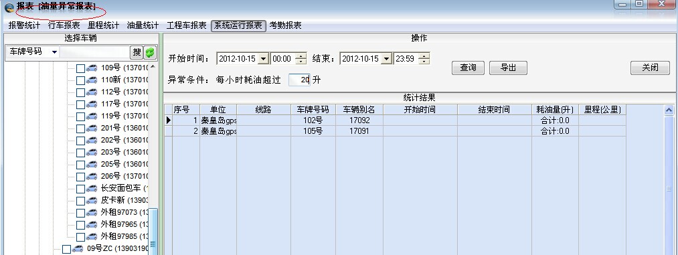Click the car icon for 09号ZC
This screenshot has height=255, width=678.
pyautogui.click(x=78, y=249)
